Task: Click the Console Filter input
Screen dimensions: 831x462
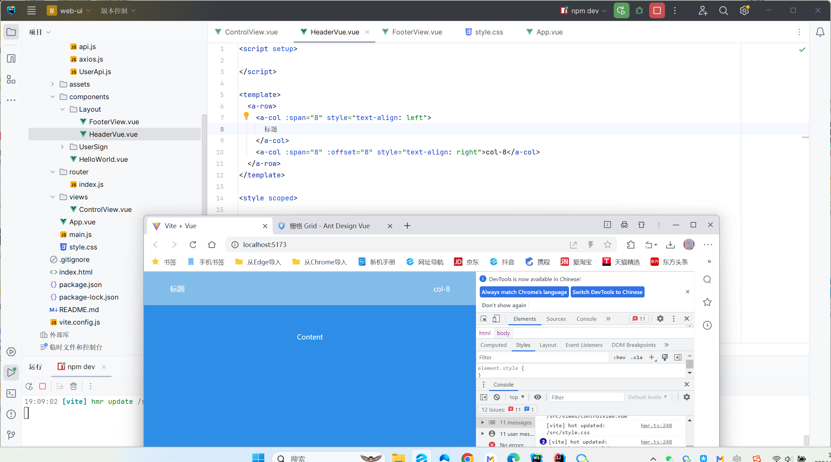Action: [x=586, y=397]
